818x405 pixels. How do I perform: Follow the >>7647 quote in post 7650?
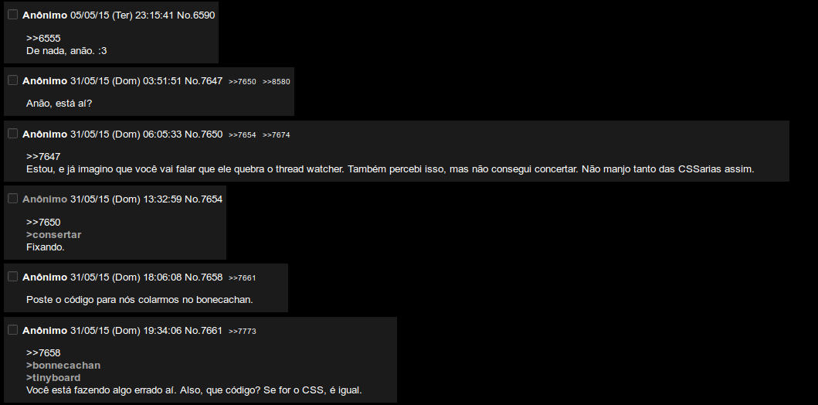[43, 157]
